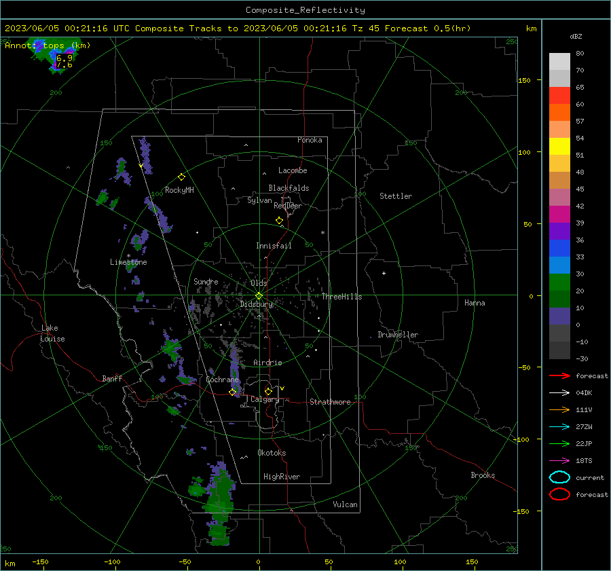
Task: Click the cyan current ellipse legend icon
Action: coord(559,477)
